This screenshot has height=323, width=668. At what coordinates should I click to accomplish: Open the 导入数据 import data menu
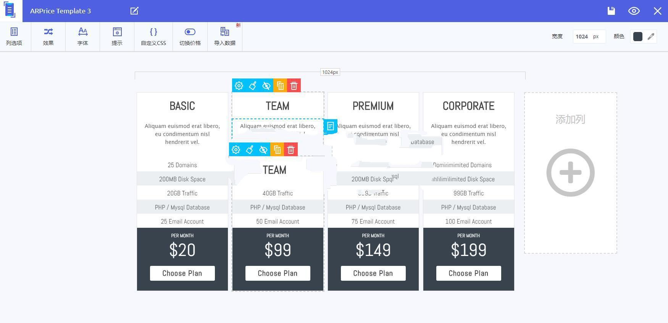coord(224,37)
